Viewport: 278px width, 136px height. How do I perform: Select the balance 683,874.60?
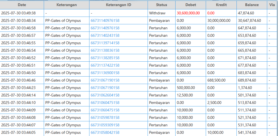coord(247,73)
